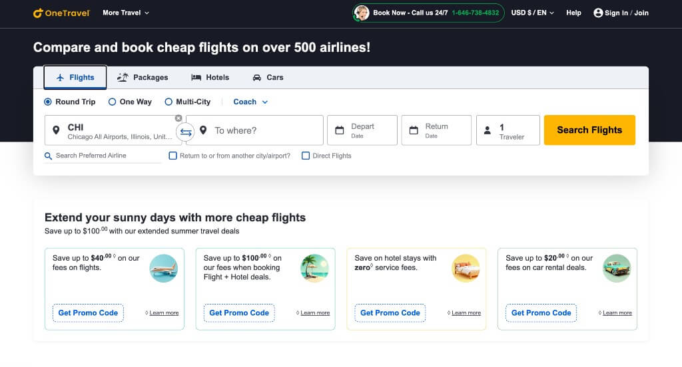The image size is (682, 367).
Task: Get Promo Code for hotel stays deal
Action: pos(390,312)
